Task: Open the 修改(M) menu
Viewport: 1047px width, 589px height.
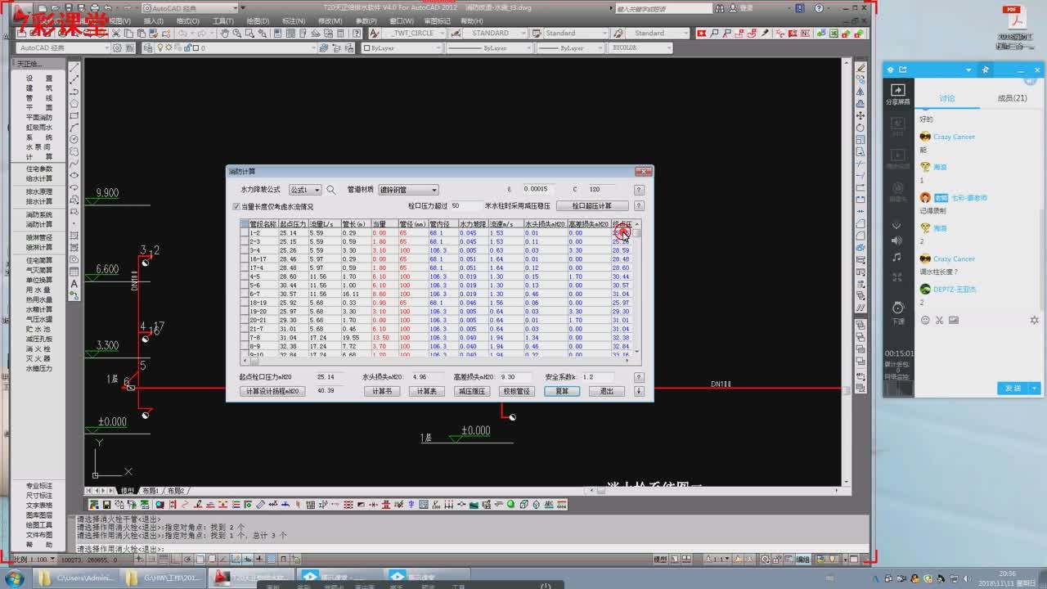Action: (x=330, y=21)
